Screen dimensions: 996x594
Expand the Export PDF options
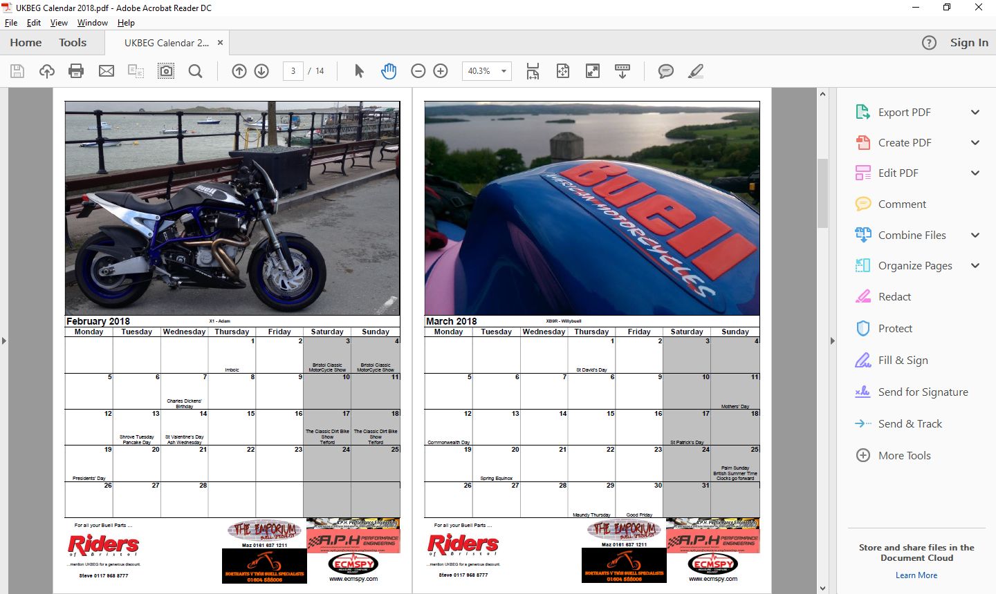pyautogui.click(x=975, y=113)
